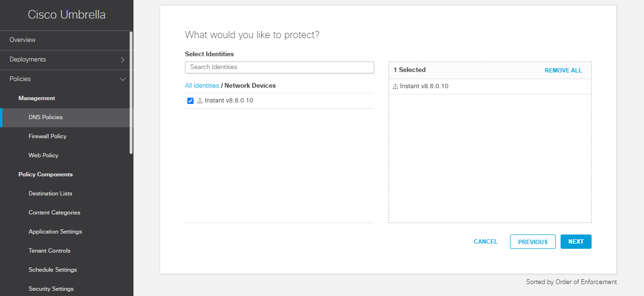Expand the Deployments menu chevron
644x296 pixels.
coord(123,60)
